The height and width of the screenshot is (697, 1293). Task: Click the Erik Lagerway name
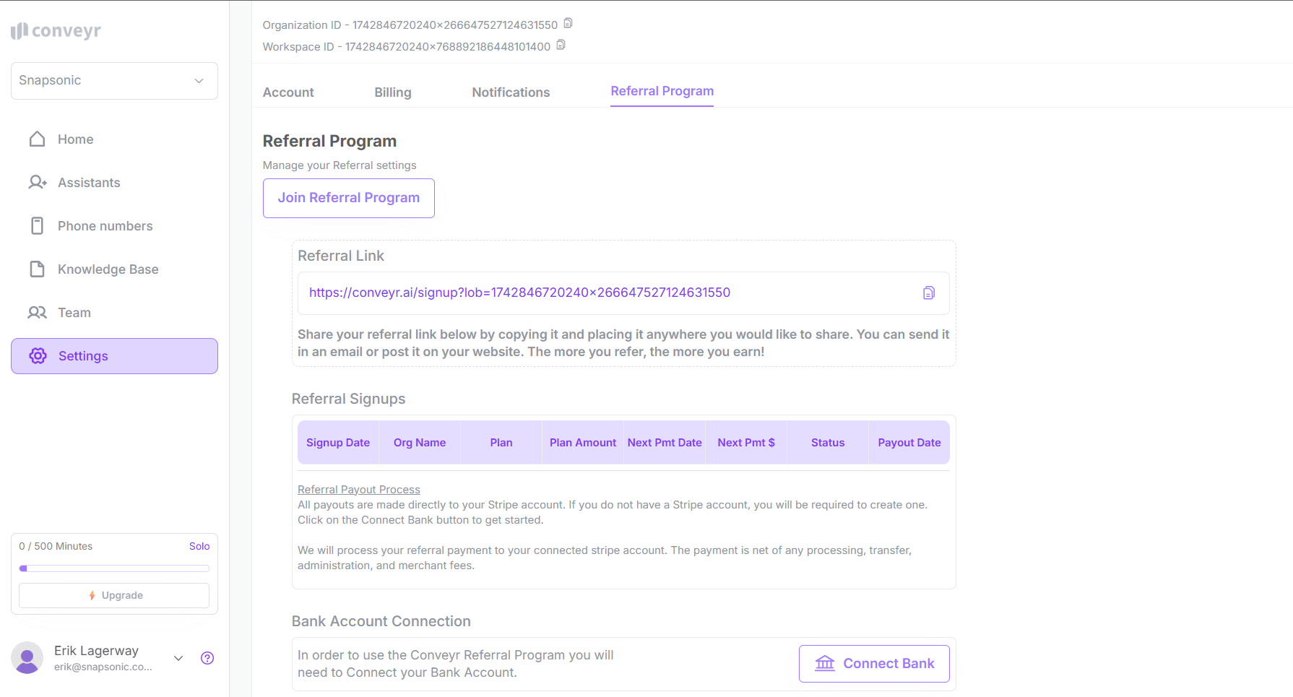click(x=96, y=651)
